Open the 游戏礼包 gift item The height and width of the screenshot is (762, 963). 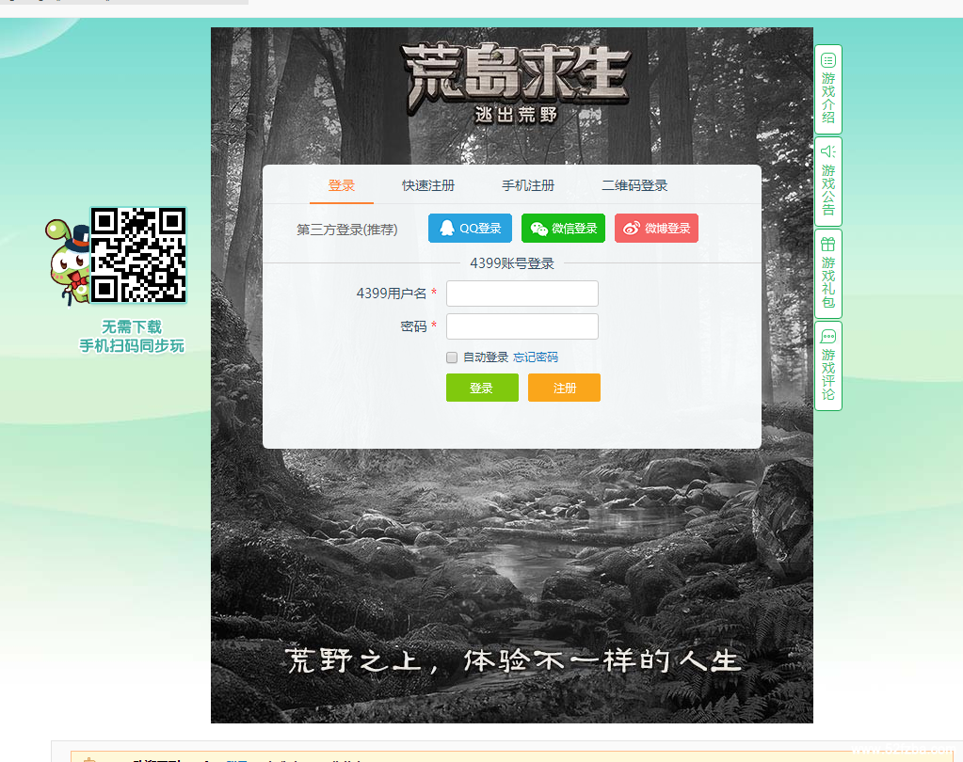click(x=827, y=274)
